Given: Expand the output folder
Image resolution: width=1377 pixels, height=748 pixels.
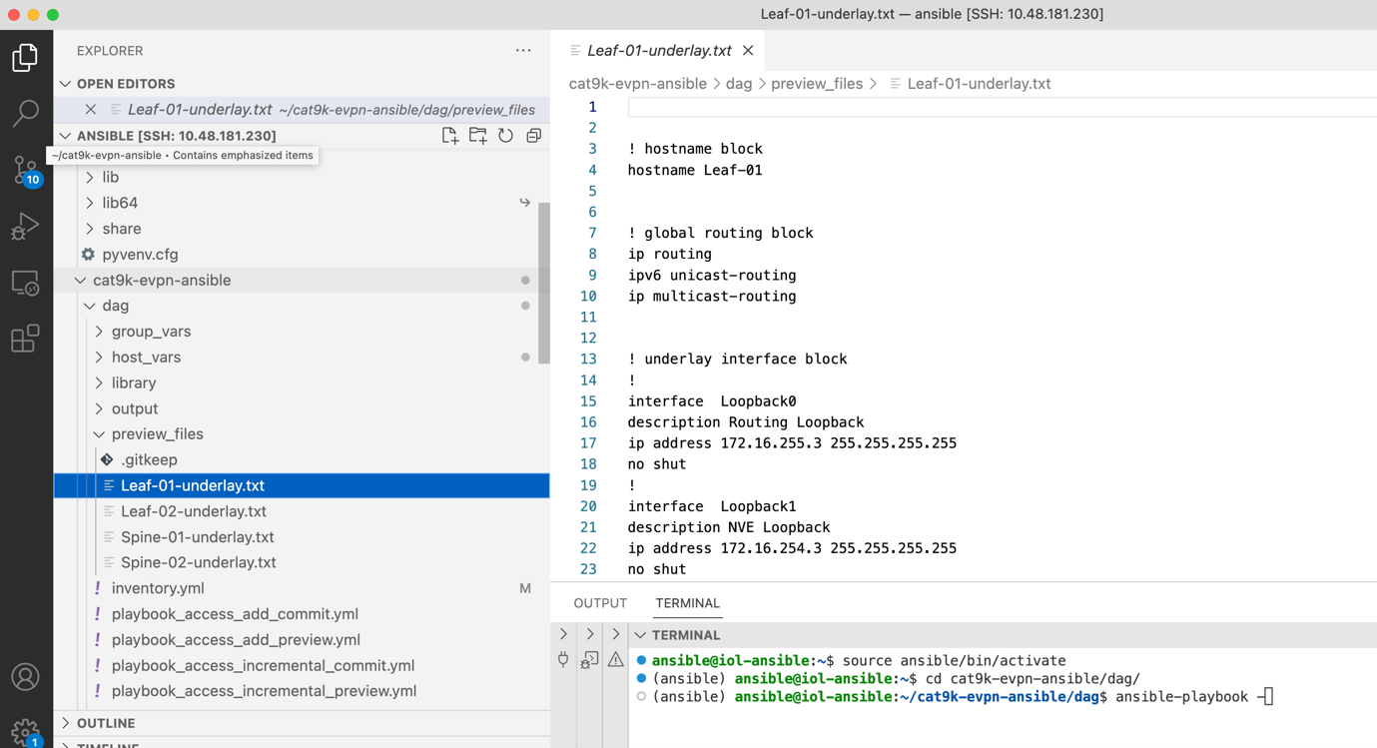Looking at the screenshot, I should click(99, 409).
